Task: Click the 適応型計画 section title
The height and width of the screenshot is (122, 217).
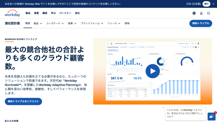Action: coord(12,23)
